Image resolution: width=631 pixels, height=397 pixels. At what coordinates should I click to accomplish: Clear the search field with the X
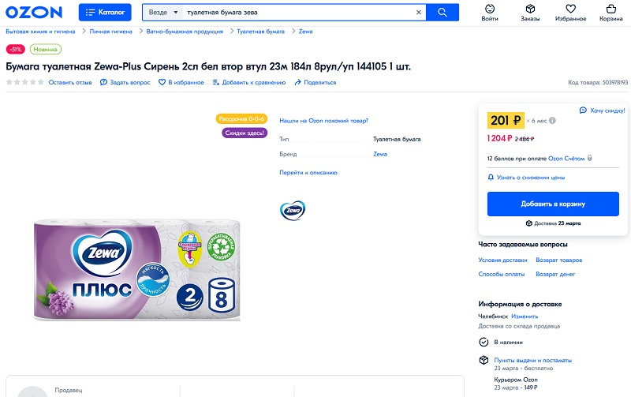tap(419, 12)
